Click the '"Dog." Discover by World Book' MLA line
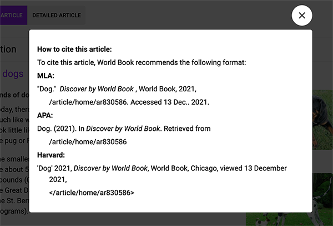The image size is (333, 226). pos(117,89)
